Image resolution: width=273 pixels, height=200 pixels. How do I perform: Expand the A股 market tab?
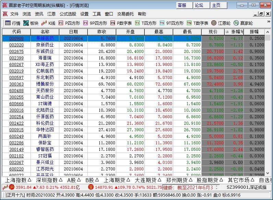click(x=74, y=180)
